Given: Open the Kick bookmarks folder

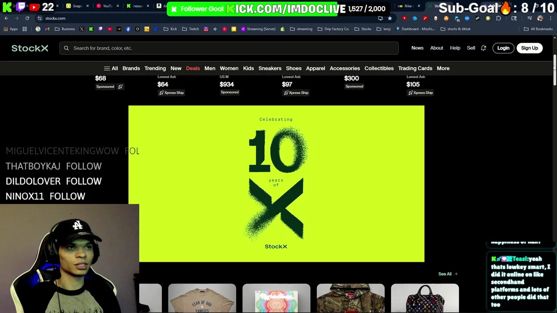Looking at the screenshot, I should click(x=170, y=29).
